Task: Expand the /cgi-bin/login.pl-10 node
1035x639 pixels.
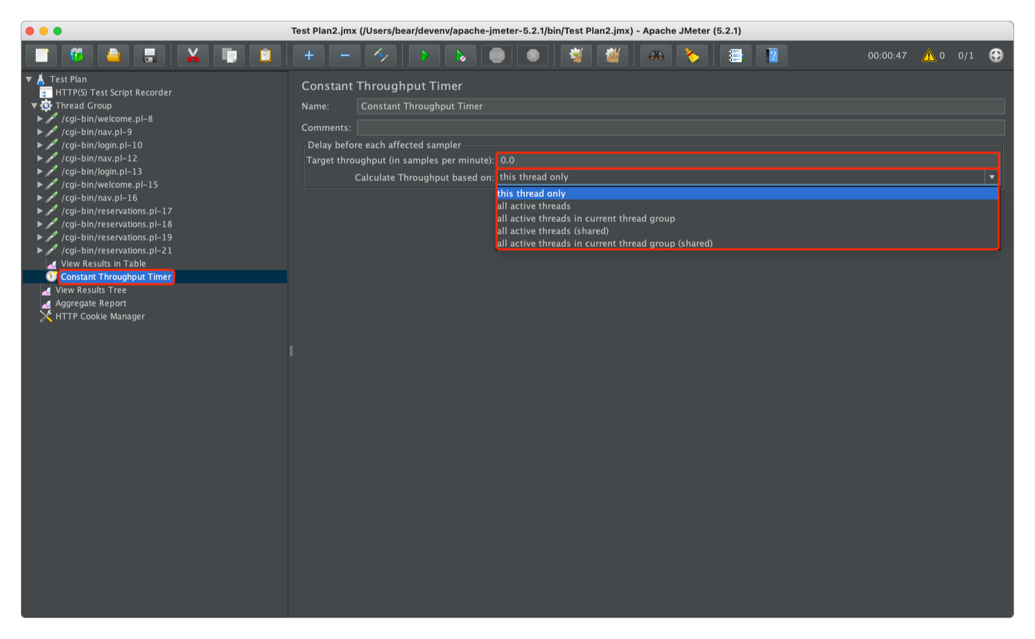Action: pos(40,145)
